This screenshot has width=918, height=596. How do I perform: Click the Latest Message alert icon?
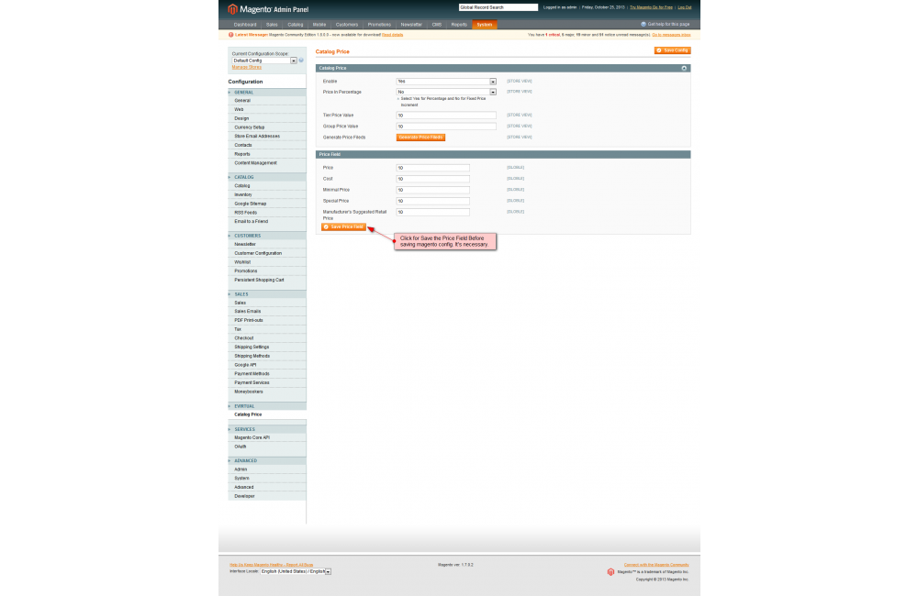click(x=230, y=35)
